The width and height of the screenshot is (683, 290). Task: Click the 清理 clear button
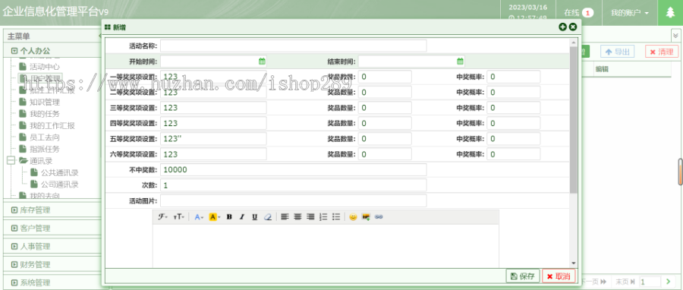pos(662,52)
